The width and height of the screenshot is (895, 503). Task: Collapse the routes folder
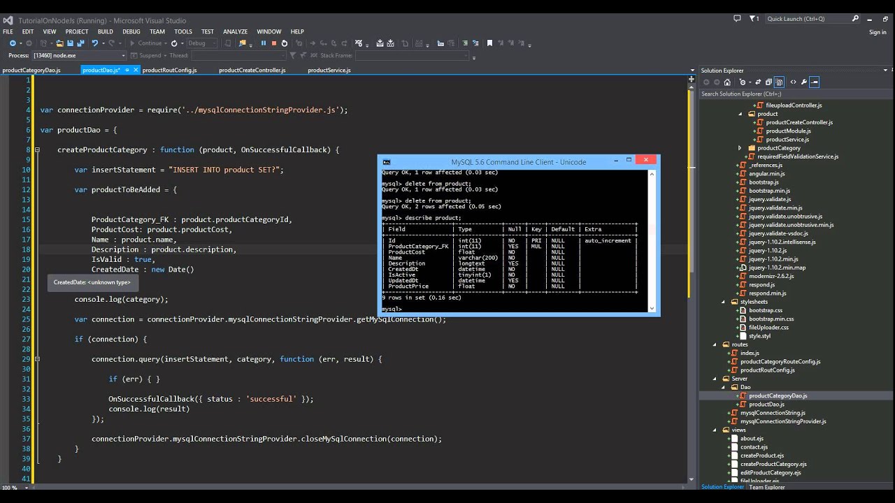tap(715, 344)
